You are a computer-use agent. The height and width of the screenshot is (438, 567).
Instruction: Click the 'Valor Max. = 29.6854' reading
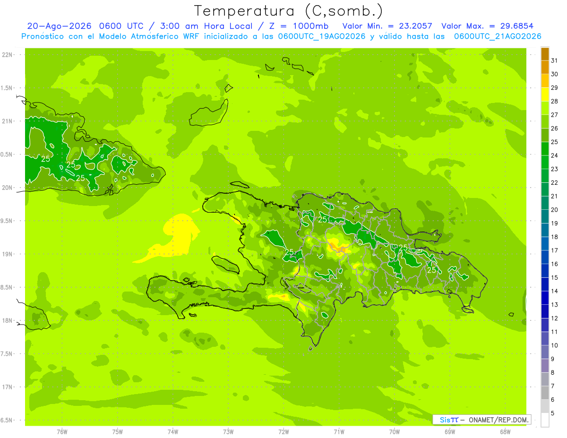pos(487,26)
